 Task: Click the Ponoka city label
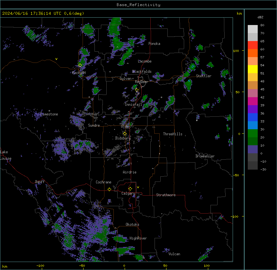[x=154, y=44]
